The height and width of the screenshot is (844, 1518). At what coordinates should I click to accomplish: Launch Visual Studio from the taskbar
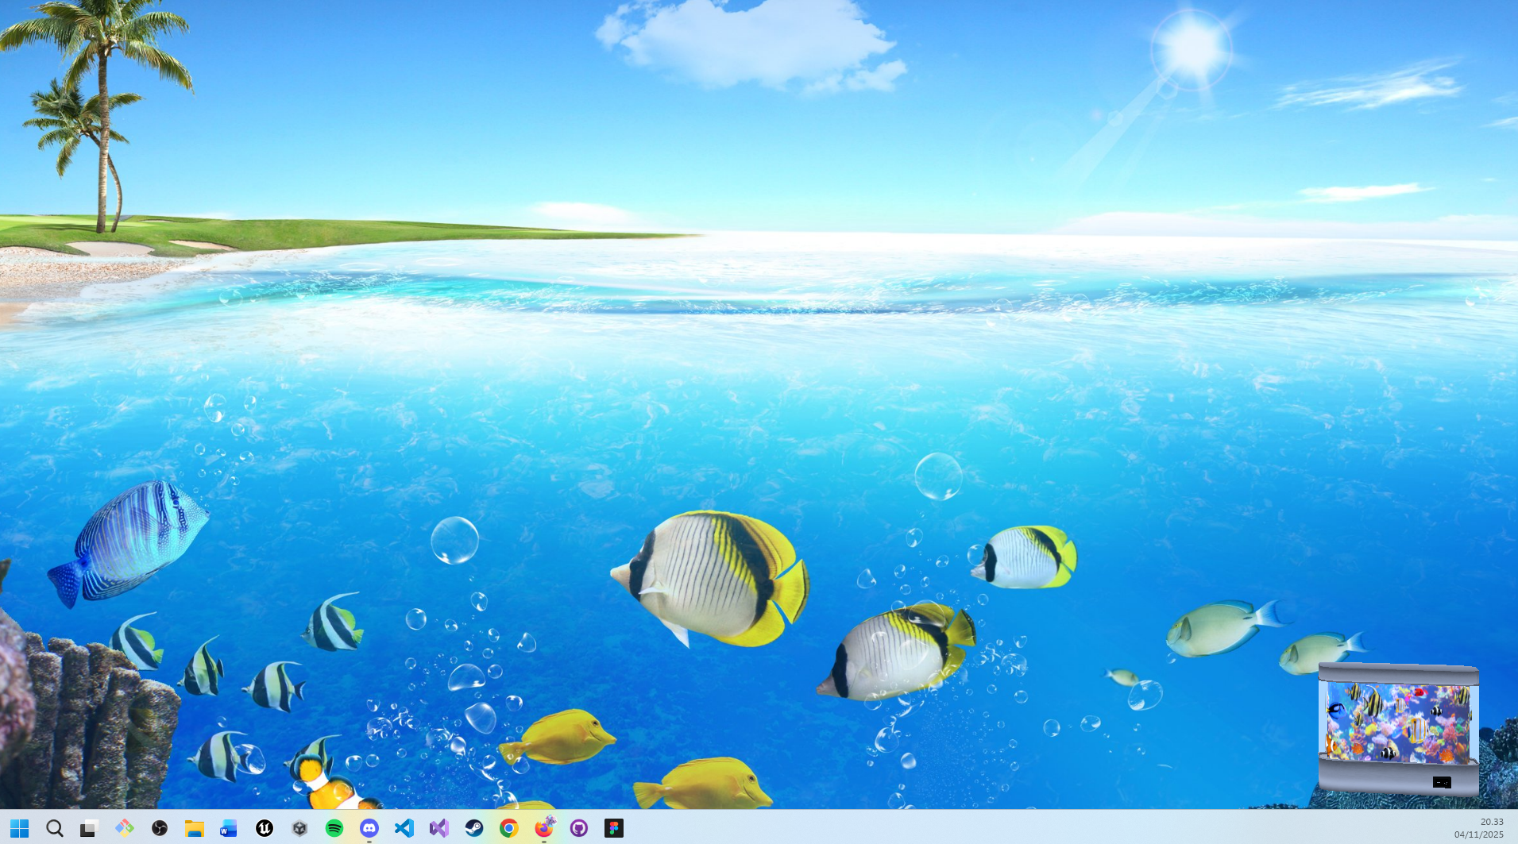439,828
